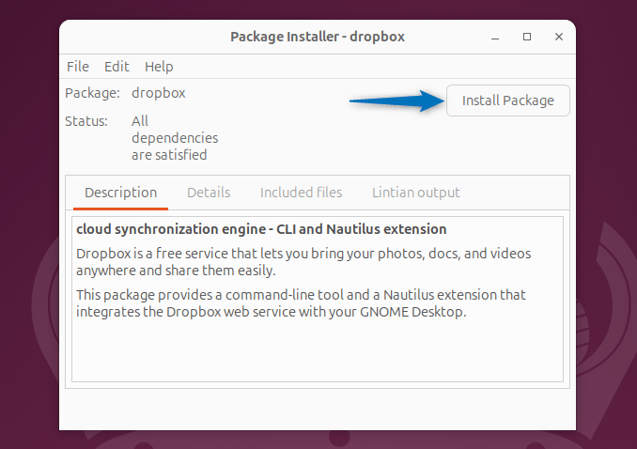
Task: Click the 'Status:' label
Action: [86, 121]
